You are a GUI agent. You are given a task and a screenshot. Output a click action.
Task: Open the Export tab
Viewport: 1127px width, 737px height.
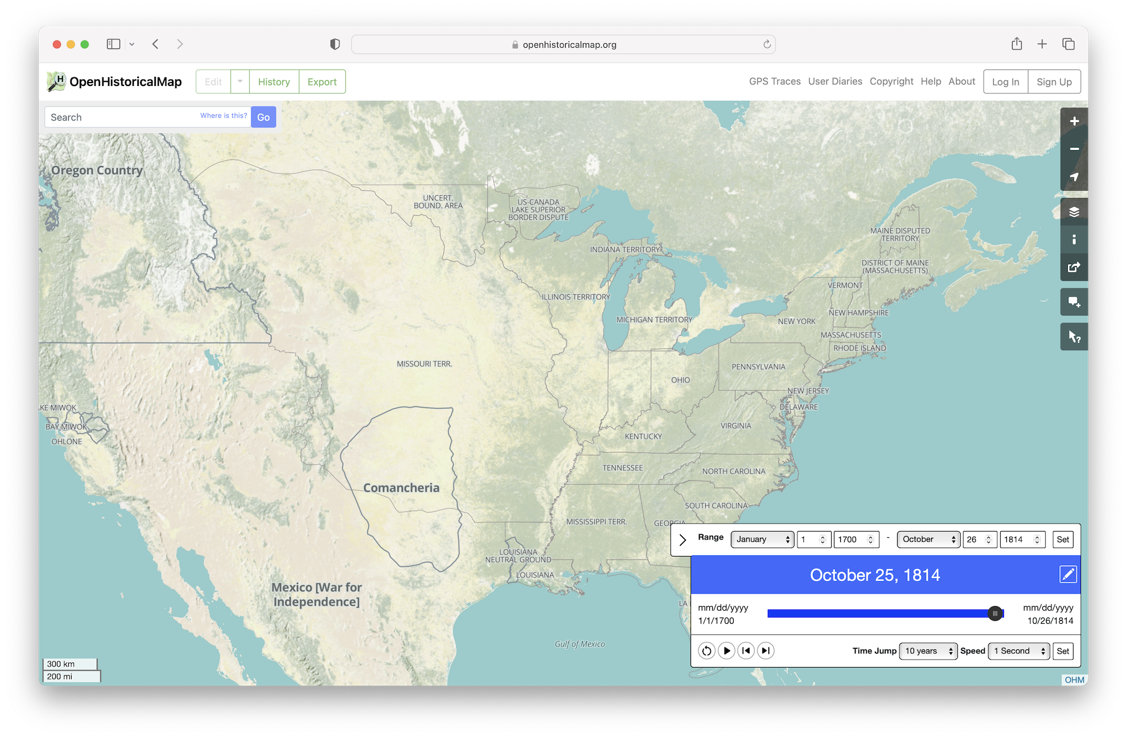click(322, 82)
